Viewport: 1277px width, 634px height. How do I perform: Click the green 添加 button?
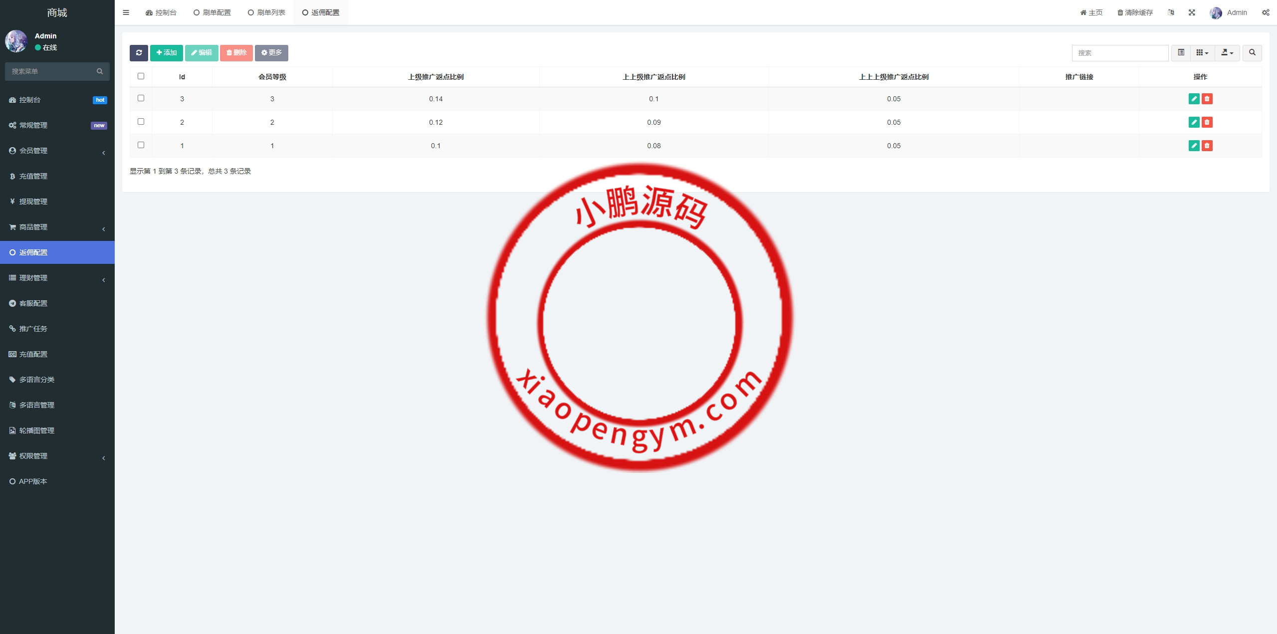(x=166, y=53)
